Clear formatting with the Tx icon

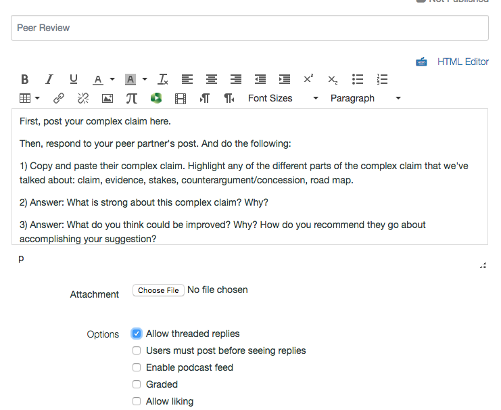(162, 79)
